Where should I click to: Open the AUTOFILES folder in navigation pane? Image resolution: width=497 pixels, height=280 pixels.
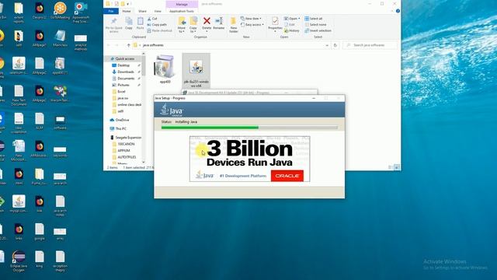127,157
